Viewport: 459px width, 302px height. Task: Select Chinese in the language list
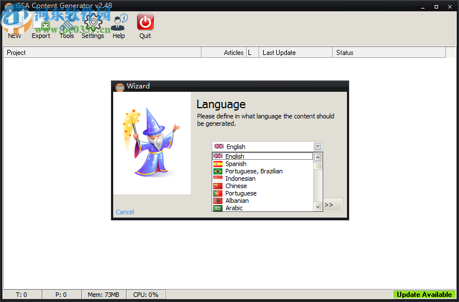pyautogui.click(x=263, y=186)
